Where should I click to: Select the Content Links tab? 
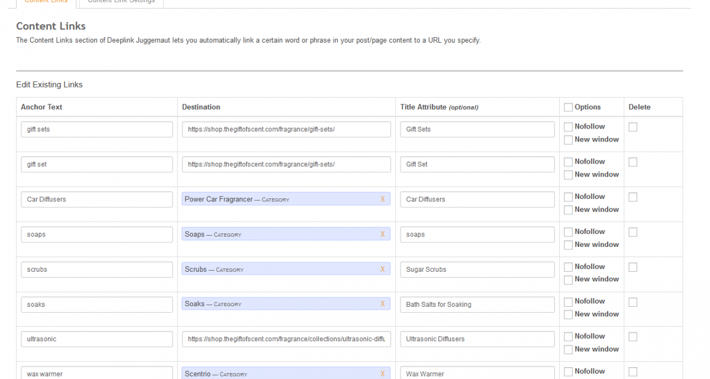pos(46,2)
